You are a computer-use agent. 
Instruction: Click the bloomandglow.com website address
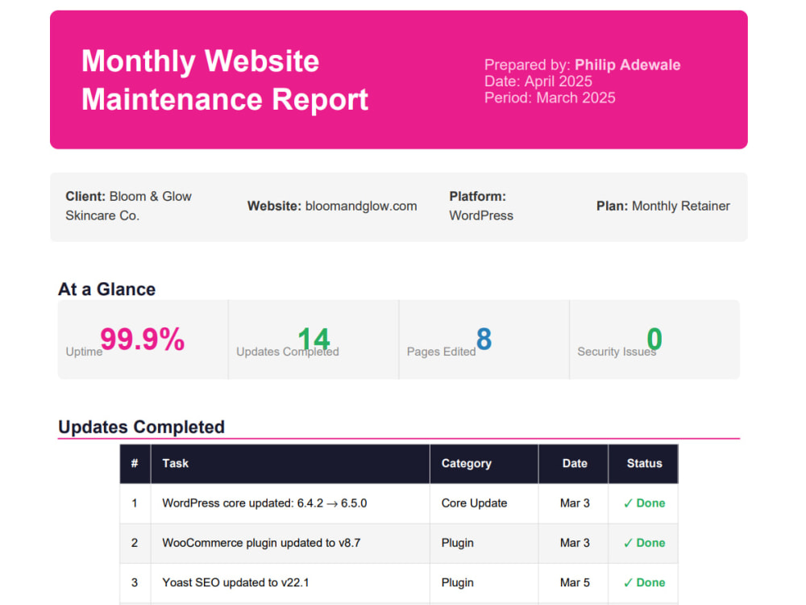361,207
